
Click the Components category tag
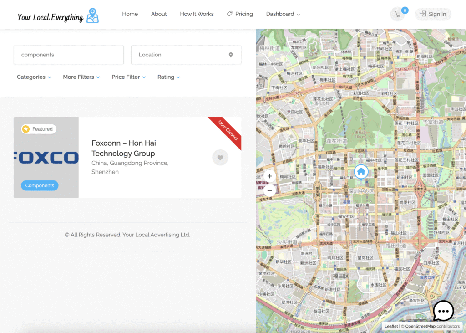40,185
